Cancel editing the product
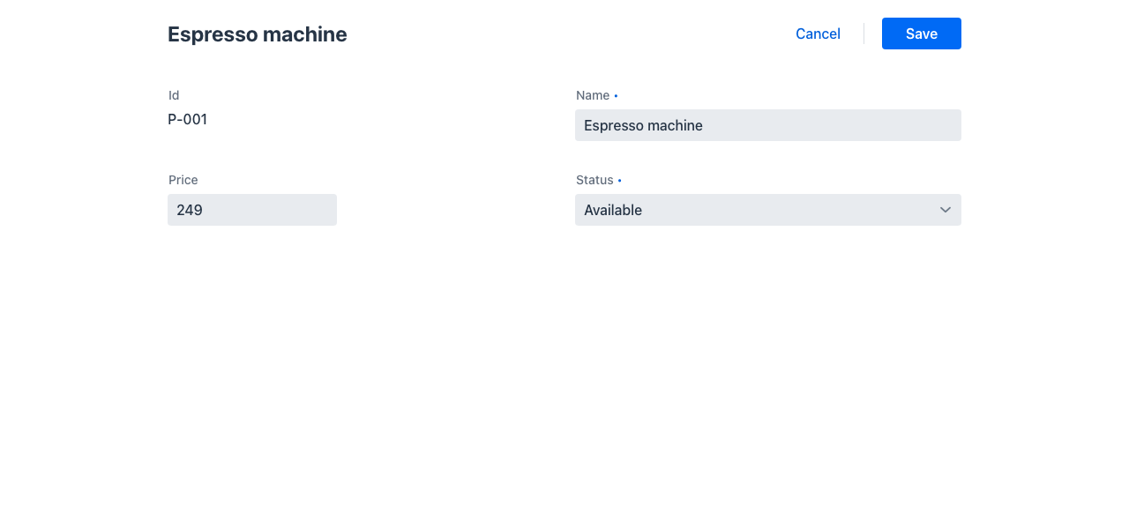This screenshot has height=529, width=1129. point(818,34)
